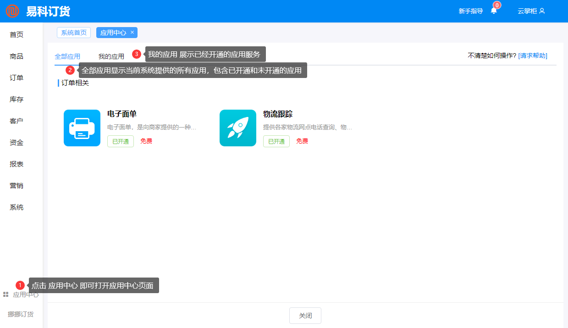The width and height of the screenshot is (568, 328).
Task: Open 新手指导 in the header
Action: click(x=470, y=11)
